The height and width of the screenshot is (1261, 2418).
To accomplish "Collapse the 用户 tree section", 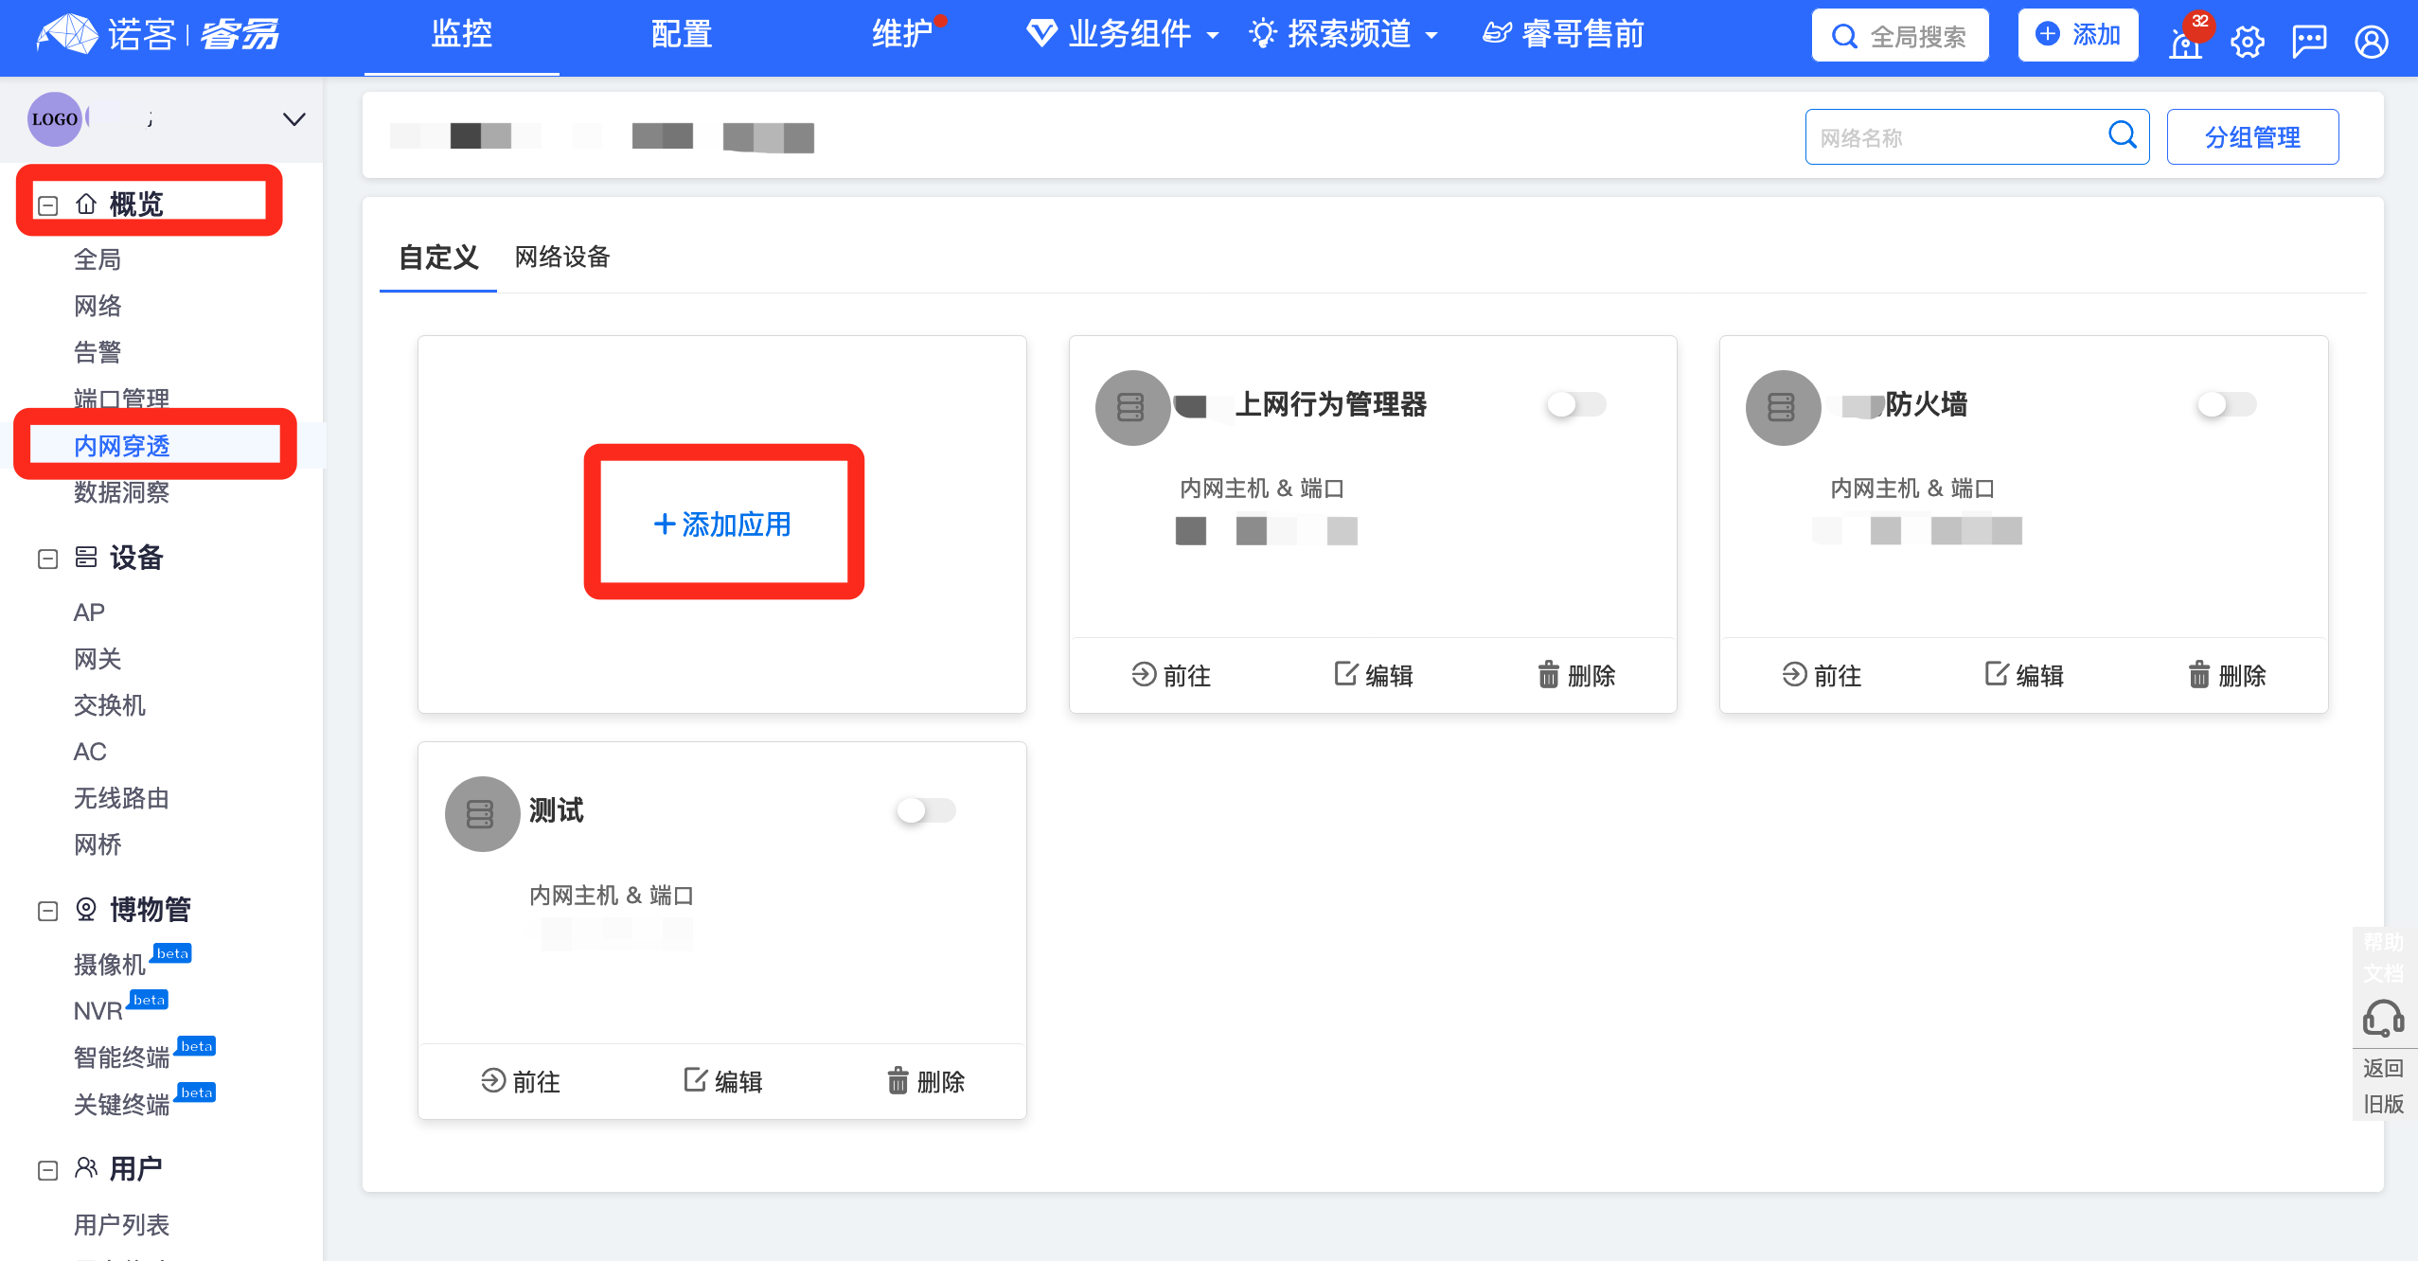I will pyautogui.click(x=48, y=1171).
